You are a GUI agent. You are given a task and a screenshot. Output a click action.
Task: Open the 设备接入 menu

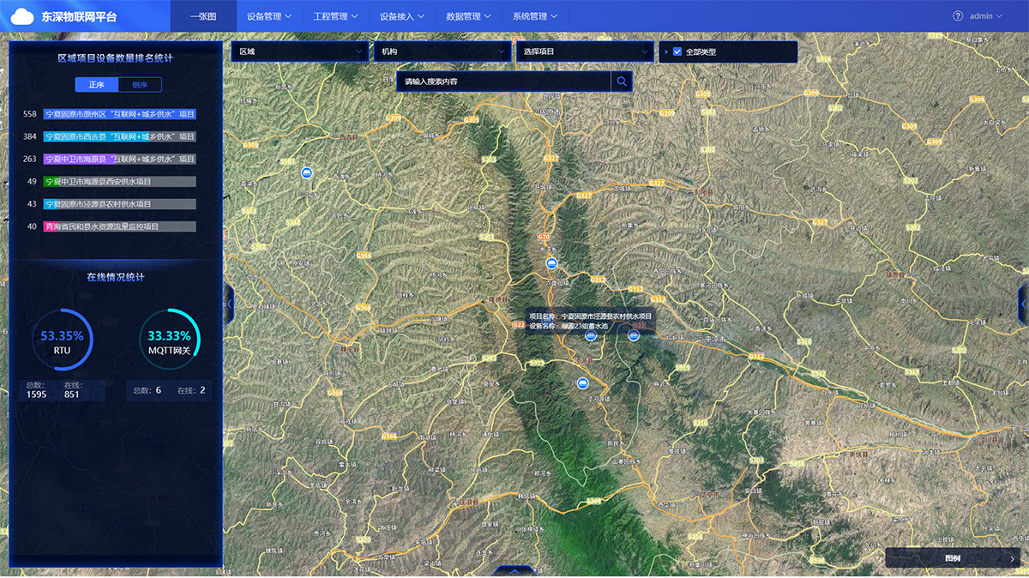[x=402, y=16]
